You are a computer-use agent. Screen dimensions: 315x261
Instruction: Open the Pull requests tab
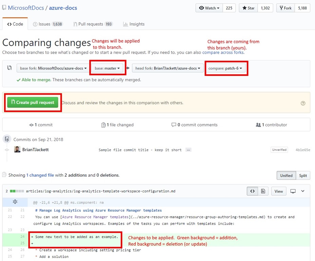93,24
